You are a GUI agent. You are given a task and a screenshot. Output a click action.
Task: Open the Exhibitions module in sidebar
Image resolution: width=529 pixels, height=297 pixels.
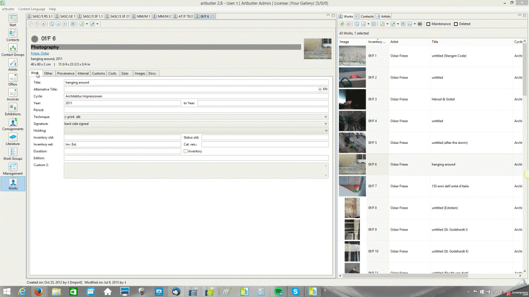click(x=12, y=109)
